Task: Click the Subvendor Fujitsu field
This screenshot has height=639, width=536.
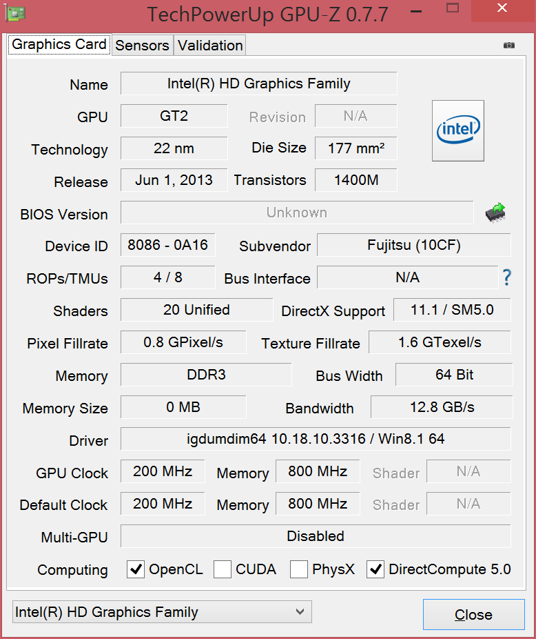Action: (x=413, y=245)
